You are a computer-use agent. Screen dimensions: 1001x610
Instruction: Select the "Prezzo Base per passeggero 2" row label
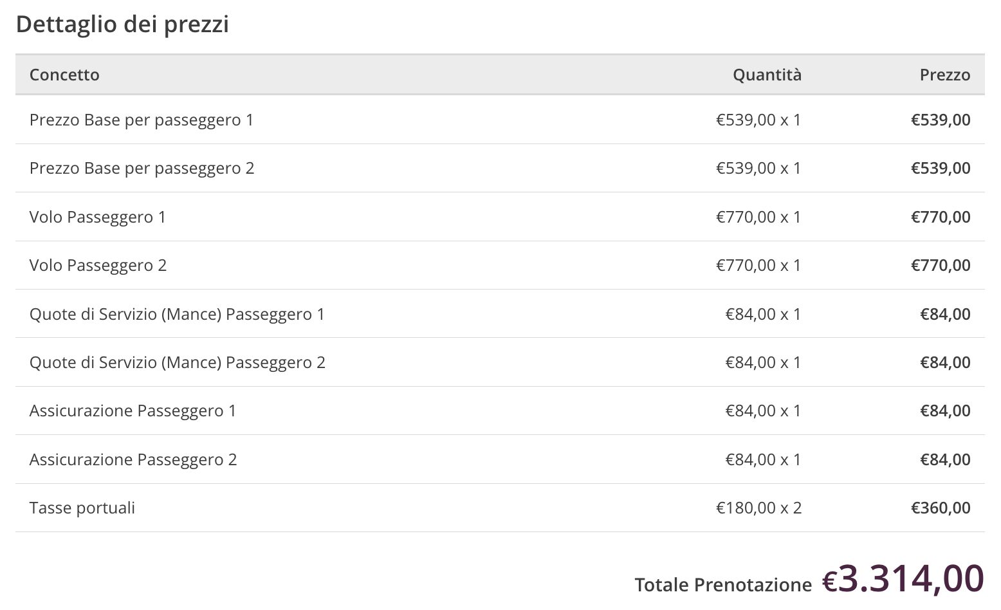pos(142,169)
